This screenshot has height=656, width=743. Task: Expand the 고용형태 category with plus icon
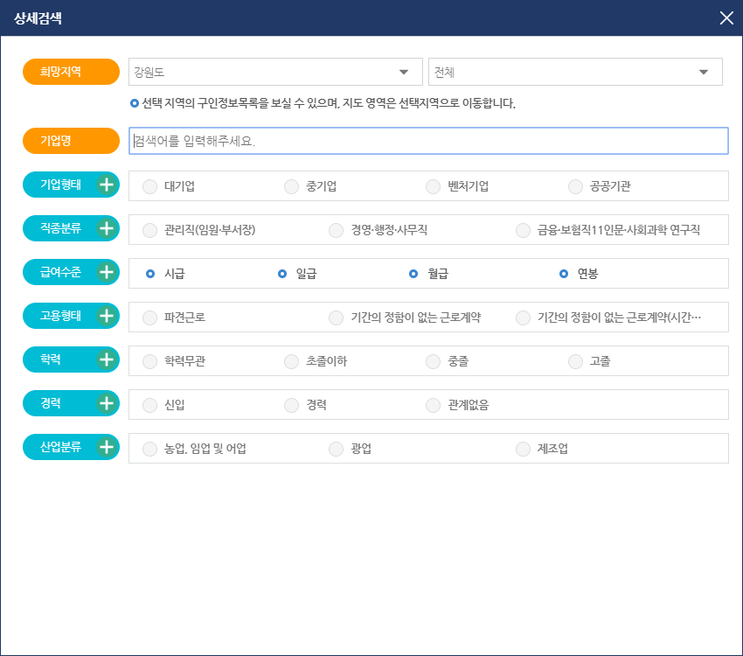(108, 316)
